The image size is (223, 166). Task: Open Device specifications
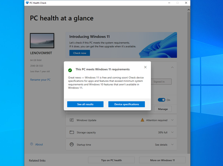(127, 104)
